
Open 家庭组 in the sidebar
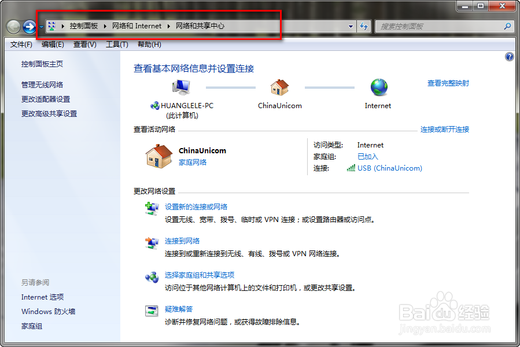pyautogui.click(x=32, y=326)
